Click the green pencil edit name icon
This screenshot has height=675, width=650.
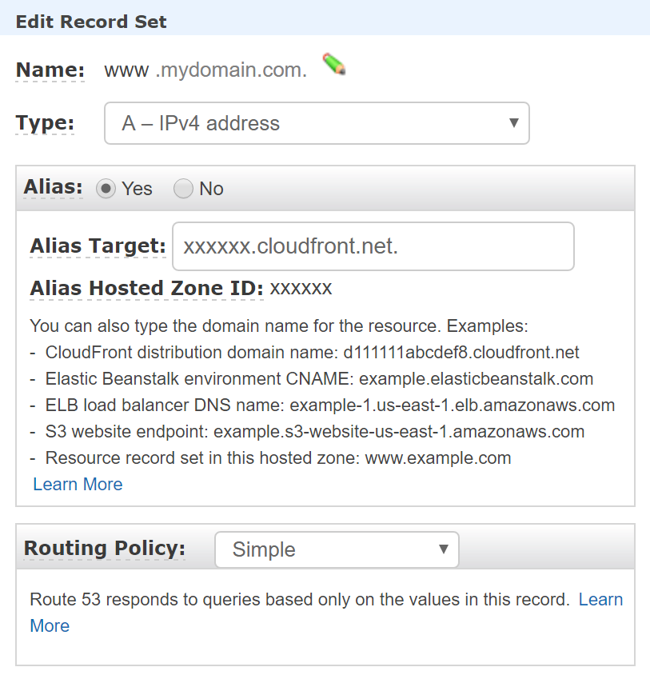click(x=334, y=64)
